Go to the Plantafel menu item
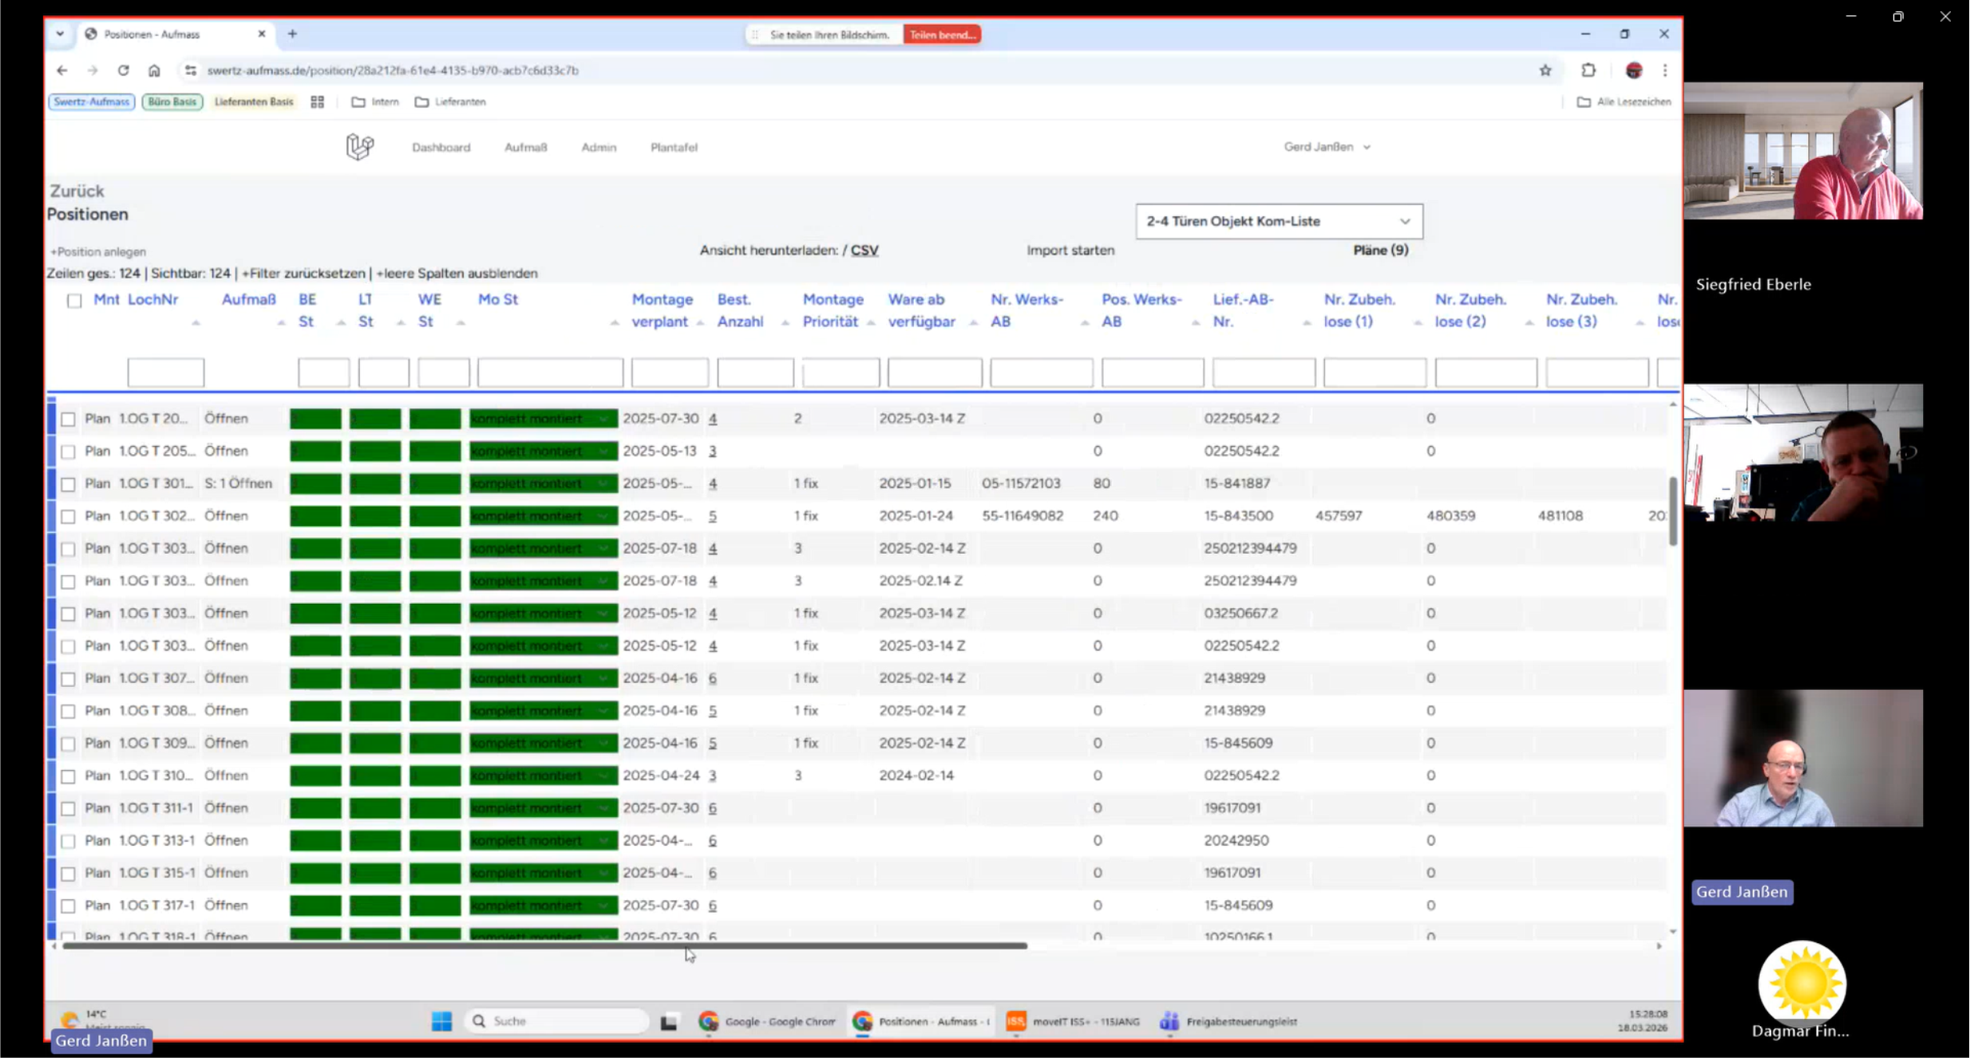The height and width of the screenshot is (1058, 1970). [673, 148]
